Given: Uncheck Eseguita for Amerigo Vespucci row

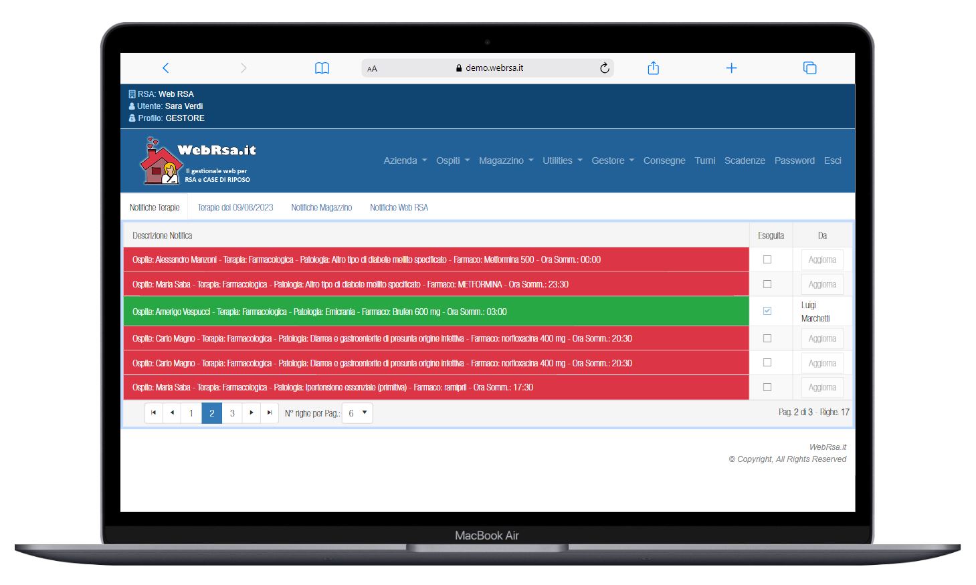Looking at the screenshot, I should [767, 311].
